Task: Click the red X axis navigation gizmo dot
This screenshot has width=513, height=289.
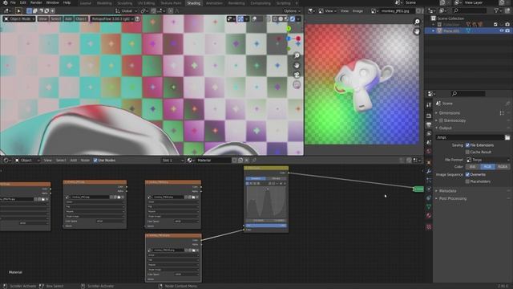Action: point(298,39)
